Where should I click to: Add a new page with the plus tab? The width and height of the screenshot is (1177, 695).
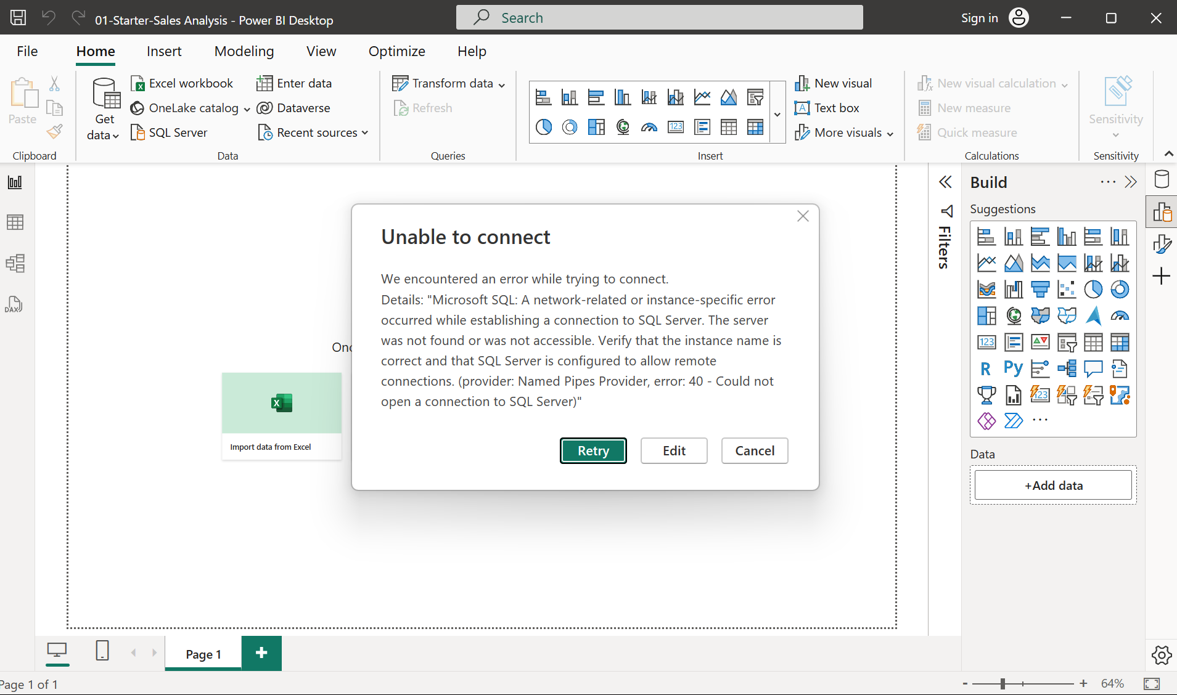(261, 653)
